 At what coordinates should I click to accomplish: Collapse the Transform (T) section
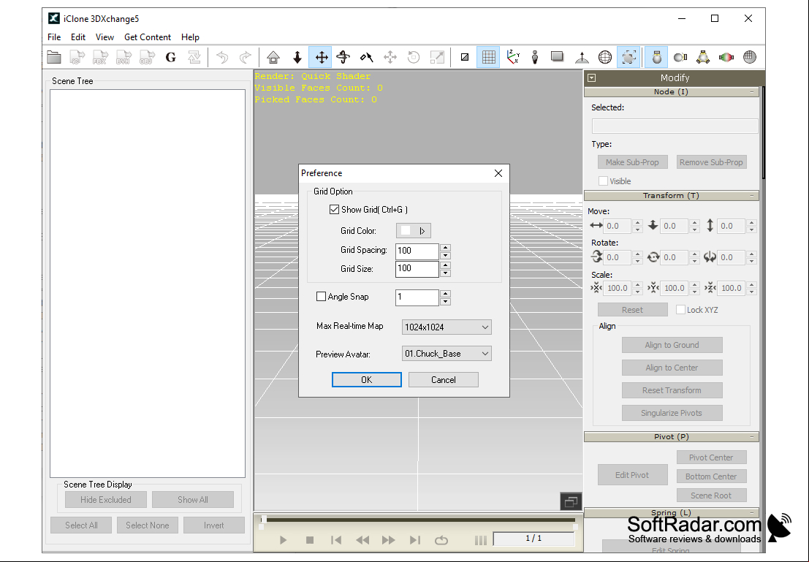coord(752,196)
